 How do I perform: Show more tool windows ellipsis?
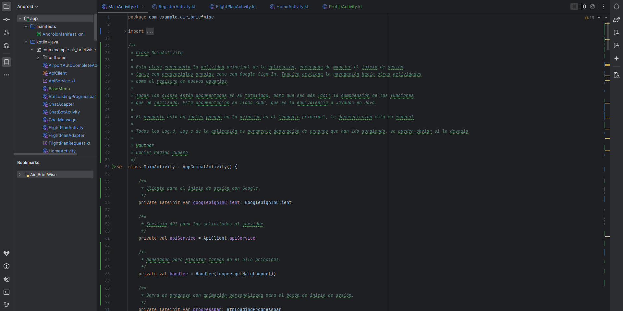pyautogui.click(x=6, y=75)
